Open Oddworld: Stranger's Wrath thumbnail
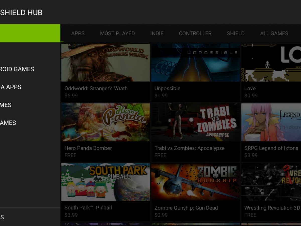Viewport: 301px width, 226px height. [106, 63]
